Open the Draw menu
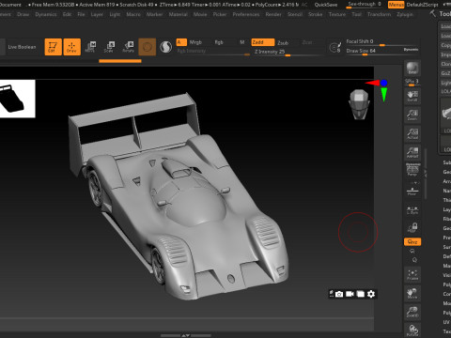451x338 pixels. 23,14
